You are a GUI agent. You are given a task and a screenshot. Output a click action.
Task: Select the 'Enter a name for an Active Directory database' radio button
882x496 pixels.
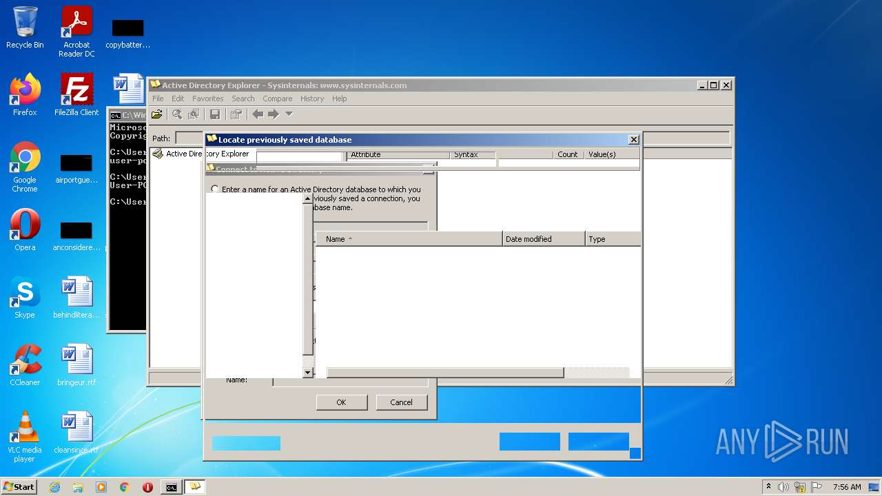click(x=215, y=189)
